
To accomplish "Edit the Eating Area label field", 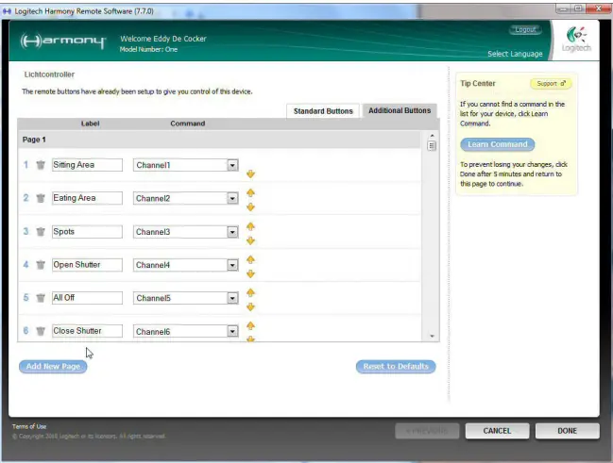I will [87, 198].
